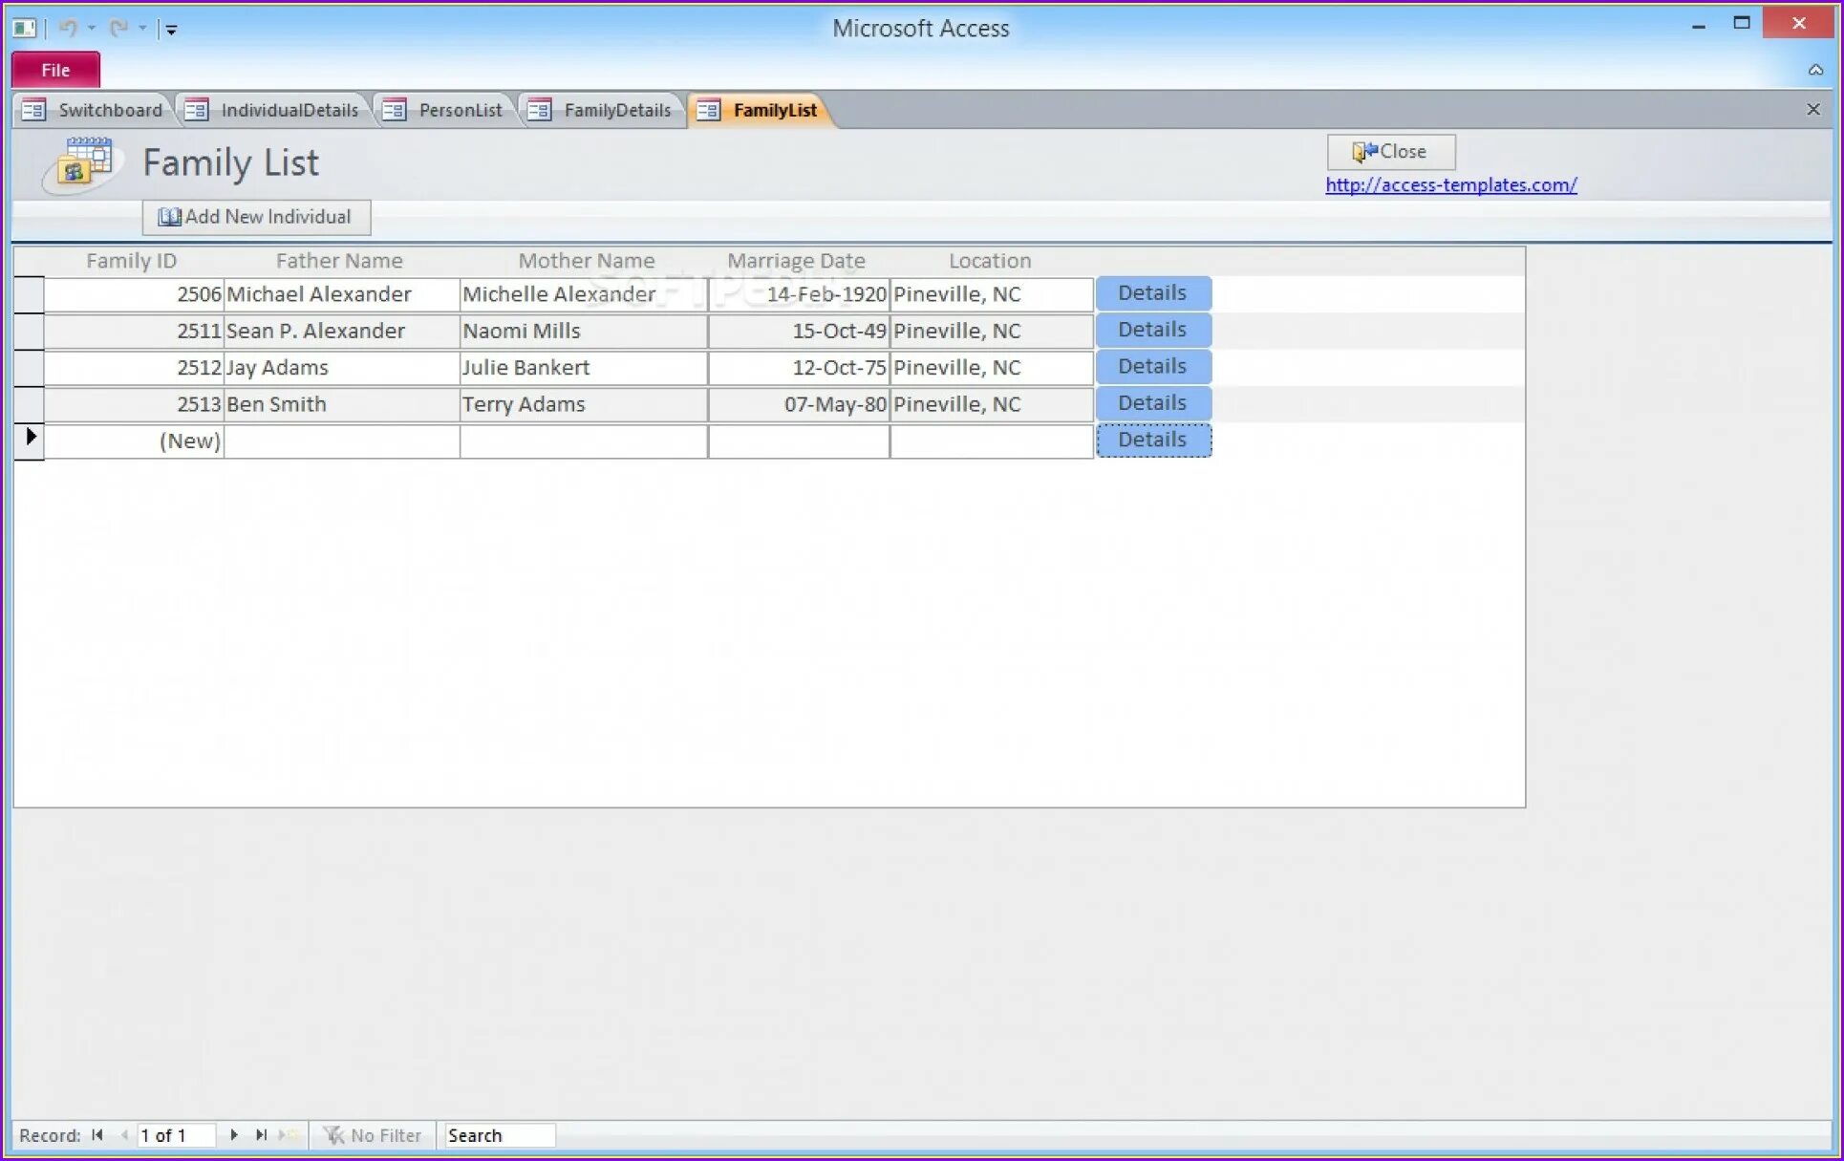Select the record selector for row 2506
The image size is (1844, 1161).
tap(29, 294)
